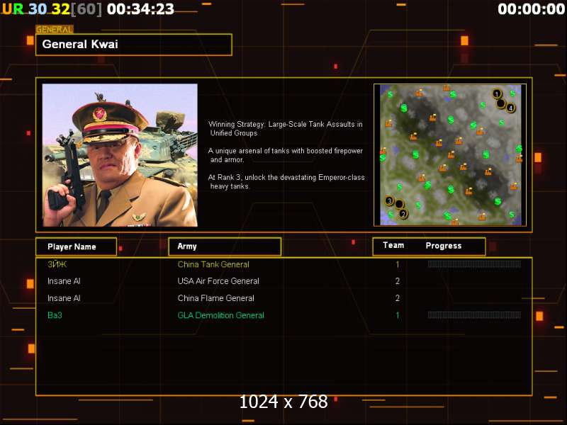Image resolution: width=567 pixels, height=425 pixels.
Task: Click the 00:00:00 timer
Action: (x=531, y=9)
